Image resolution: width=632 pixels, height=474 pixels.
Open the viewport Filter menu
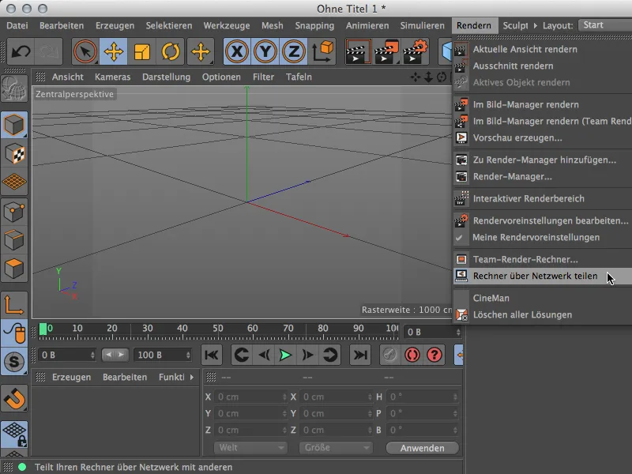click(x=264, y=77)
